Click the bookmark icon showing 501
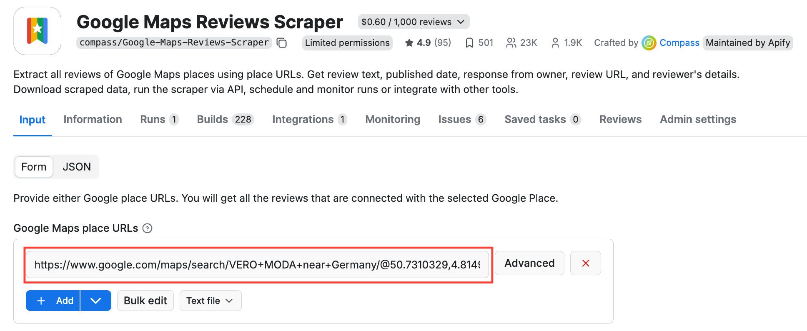 click(469, 43)
